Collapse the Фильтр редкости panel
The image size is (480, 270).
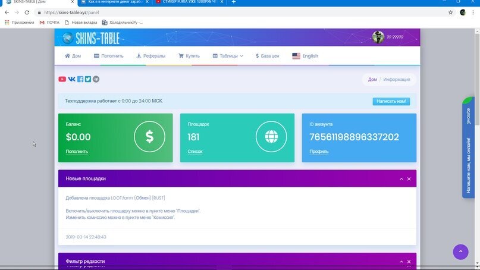pyautogui.click(x=401, y=262)
